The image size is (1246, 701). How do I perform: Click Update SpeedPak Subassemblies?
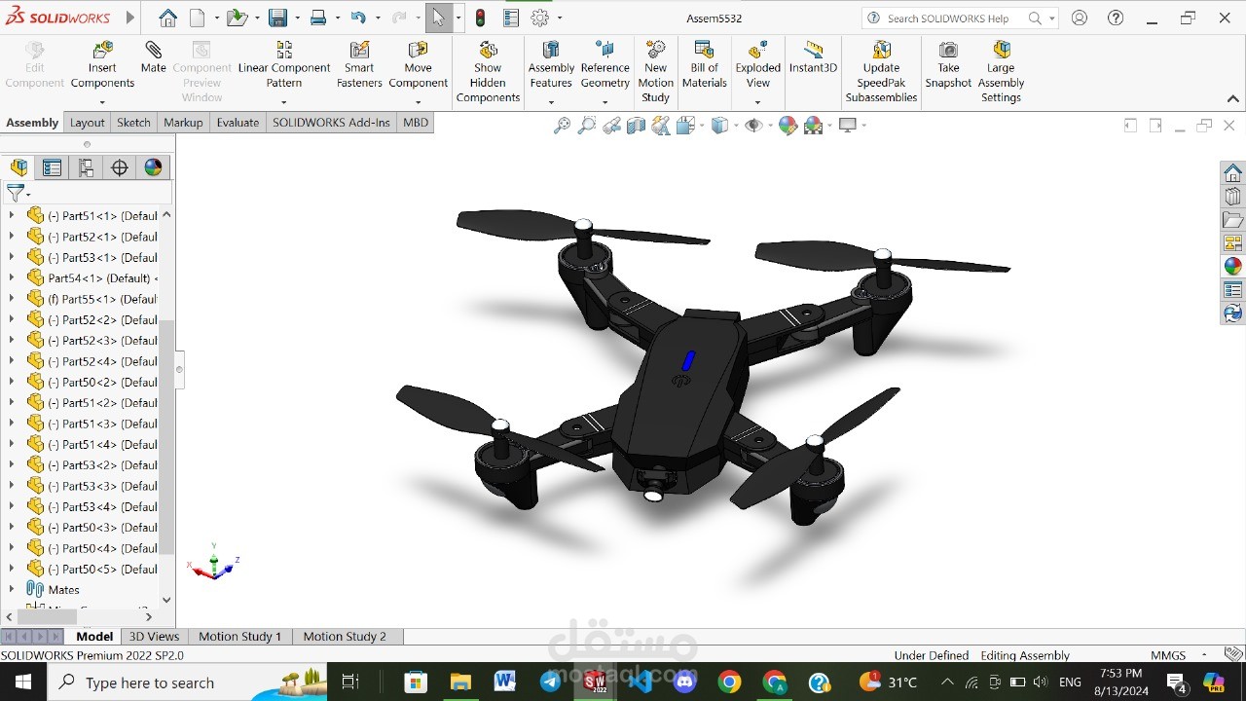coord(881,58)
